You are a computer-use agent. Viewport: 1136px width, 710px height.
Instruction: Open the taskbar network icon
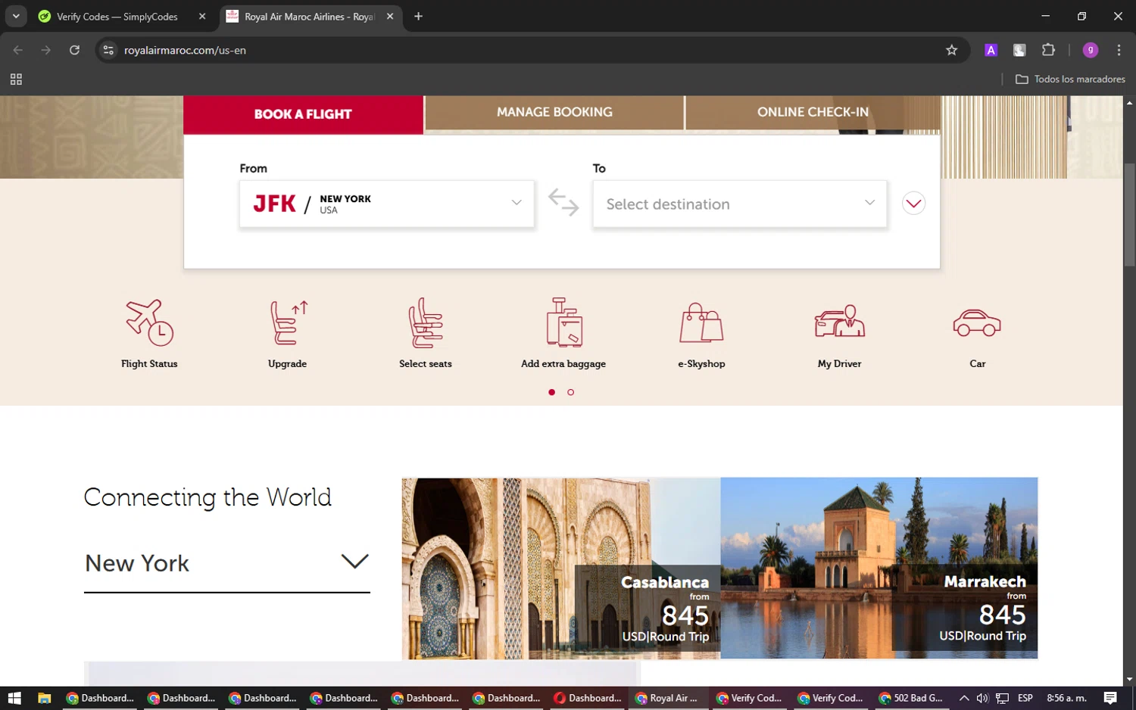(1002, 698)
